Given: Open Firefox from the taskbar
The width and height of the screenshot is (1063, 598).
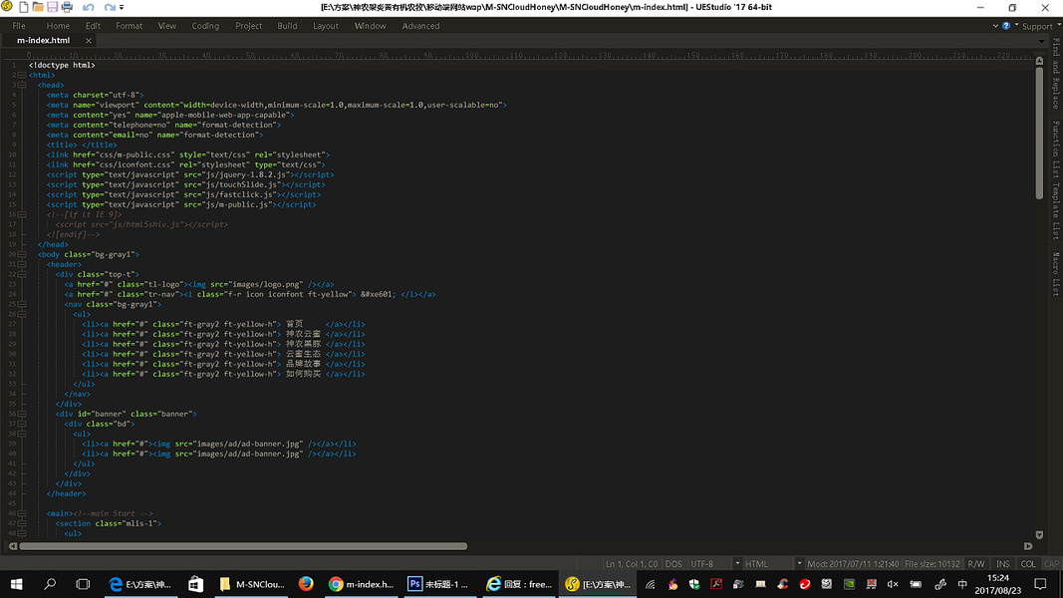Looking at the screenshot, I should pos(306,584).
